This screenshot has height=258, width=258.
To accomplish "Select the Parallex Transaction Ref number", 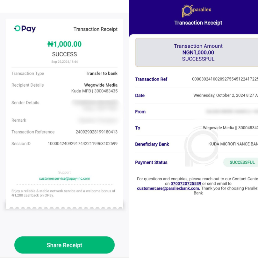I will pyautogui.click(x=225, y=79).
